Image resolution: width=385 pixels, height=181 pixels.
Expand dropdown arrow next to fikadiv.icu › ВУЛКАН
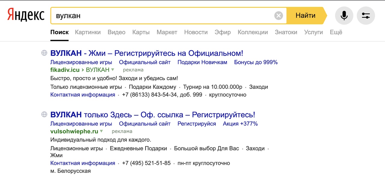point(113,70)
